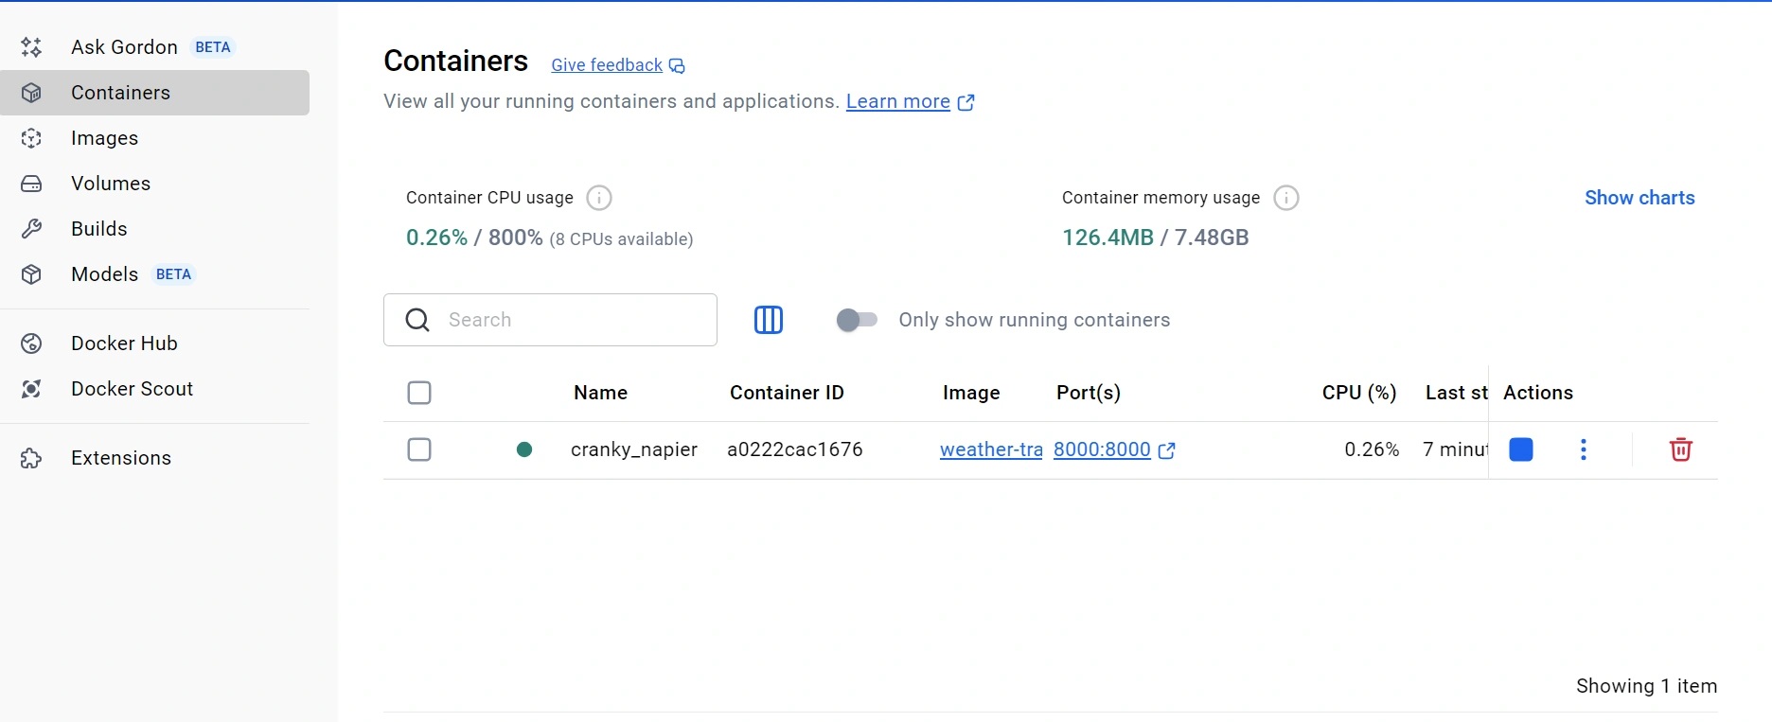Screen dimensions: 1772x722
Task: Click feedback speech bubble icon
Action: pyautogui.click(x=677, y=65)
